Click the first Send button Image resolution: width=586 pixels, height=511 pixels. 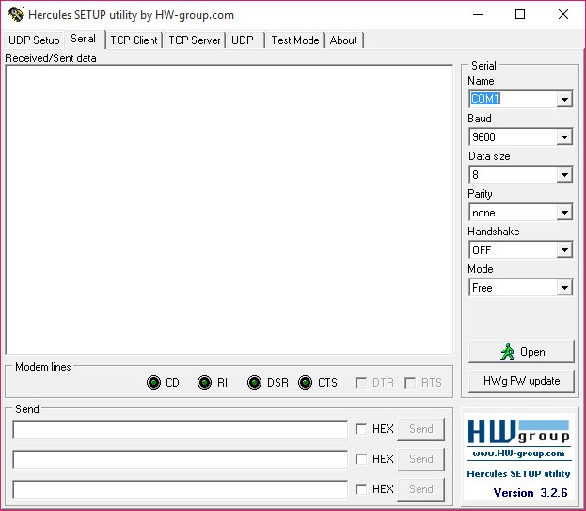(420, 429)
